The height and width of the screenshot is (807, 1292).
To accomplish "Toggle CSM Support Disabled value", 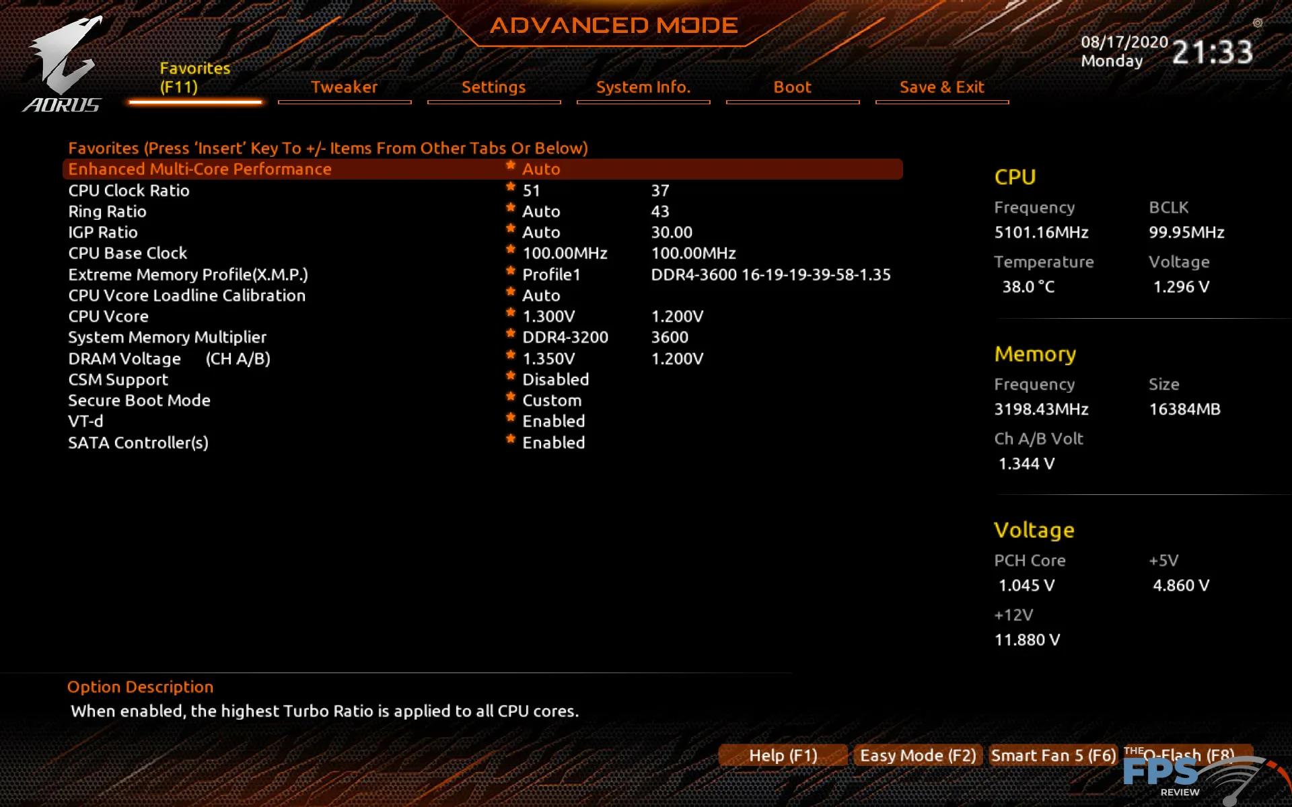I will [556, 380].
